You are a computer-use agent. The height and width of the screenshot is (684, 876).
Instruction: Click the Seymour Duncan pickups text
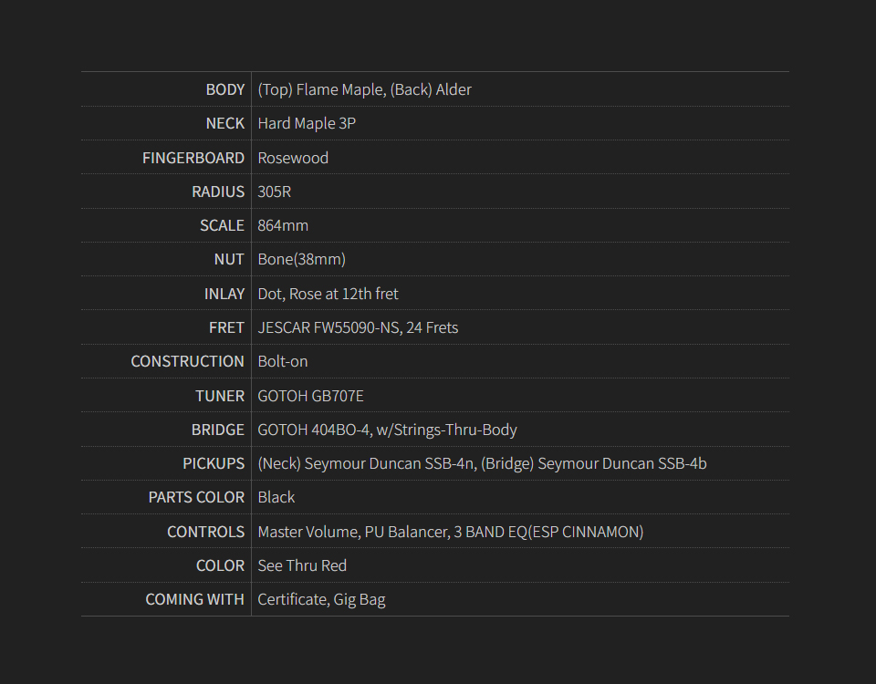482,463
